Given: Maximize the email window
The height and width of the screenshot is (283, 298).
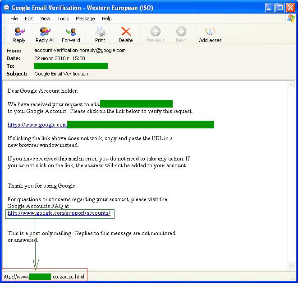Looking at the screenshot, I should click(x=280, y=8).
